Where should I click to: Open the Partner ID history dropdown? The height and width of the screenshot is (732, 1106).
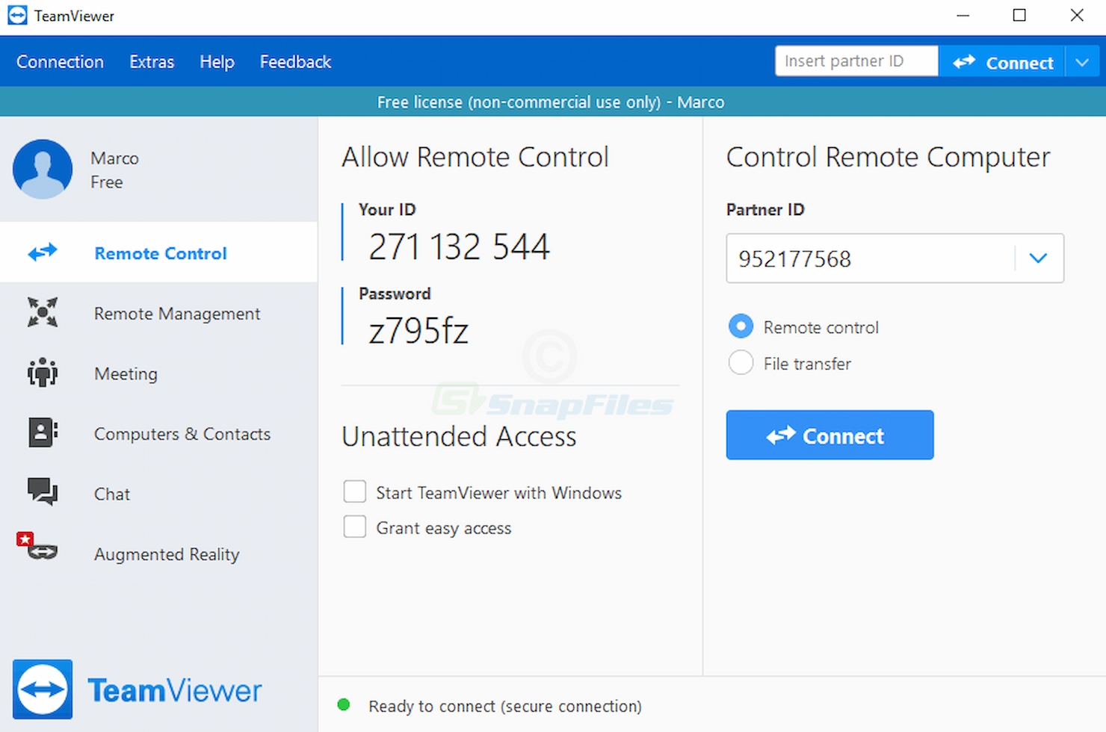click(x=1038, y=258)
